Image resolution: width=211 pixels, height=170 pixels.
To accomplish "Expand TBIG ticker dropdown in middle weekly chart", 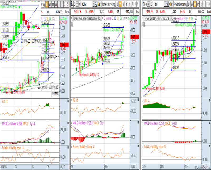I will [93, 4].
